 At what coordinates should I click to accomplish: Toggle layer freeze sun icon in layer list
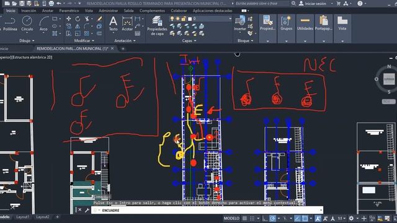pyautogui.click(x=178, y=19)
